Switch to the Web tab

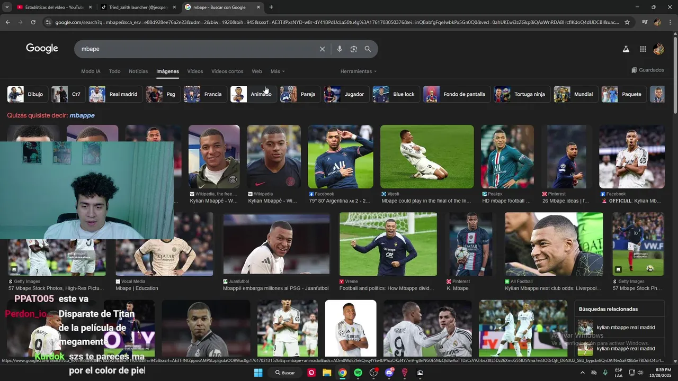(x=257, y=71)
